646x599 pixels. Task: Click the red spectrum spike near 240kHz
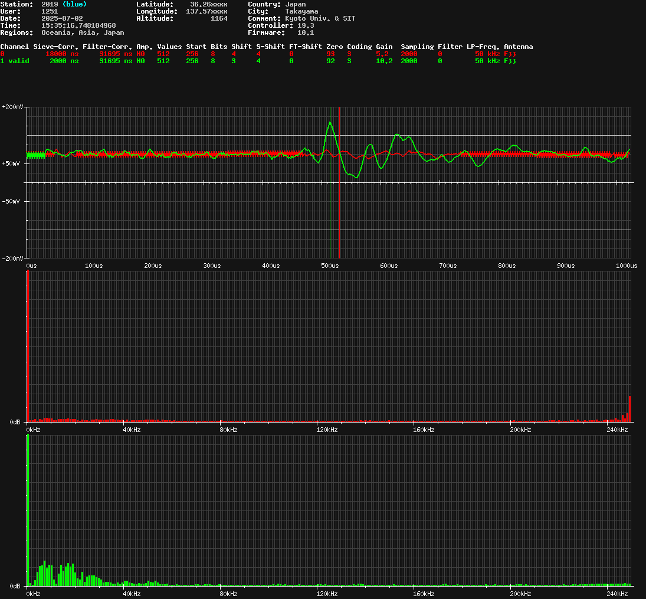click(629, 409)
